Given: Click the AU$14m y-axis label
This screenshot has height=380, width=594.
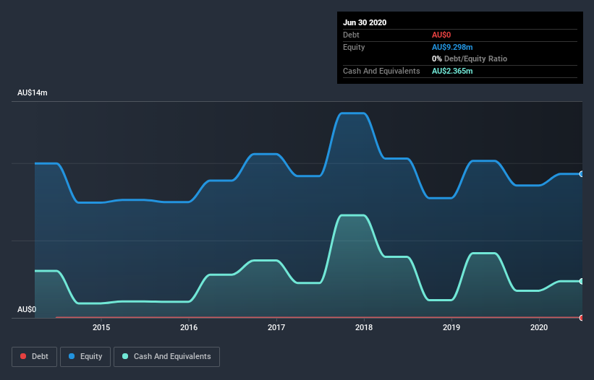Looking at the screenshot, I should click(x=33, y=92).
